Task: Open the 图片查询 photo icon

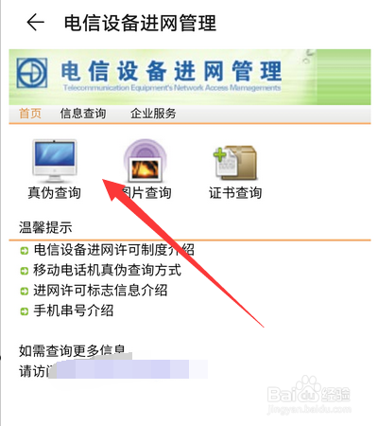Action: pos(145,161)
